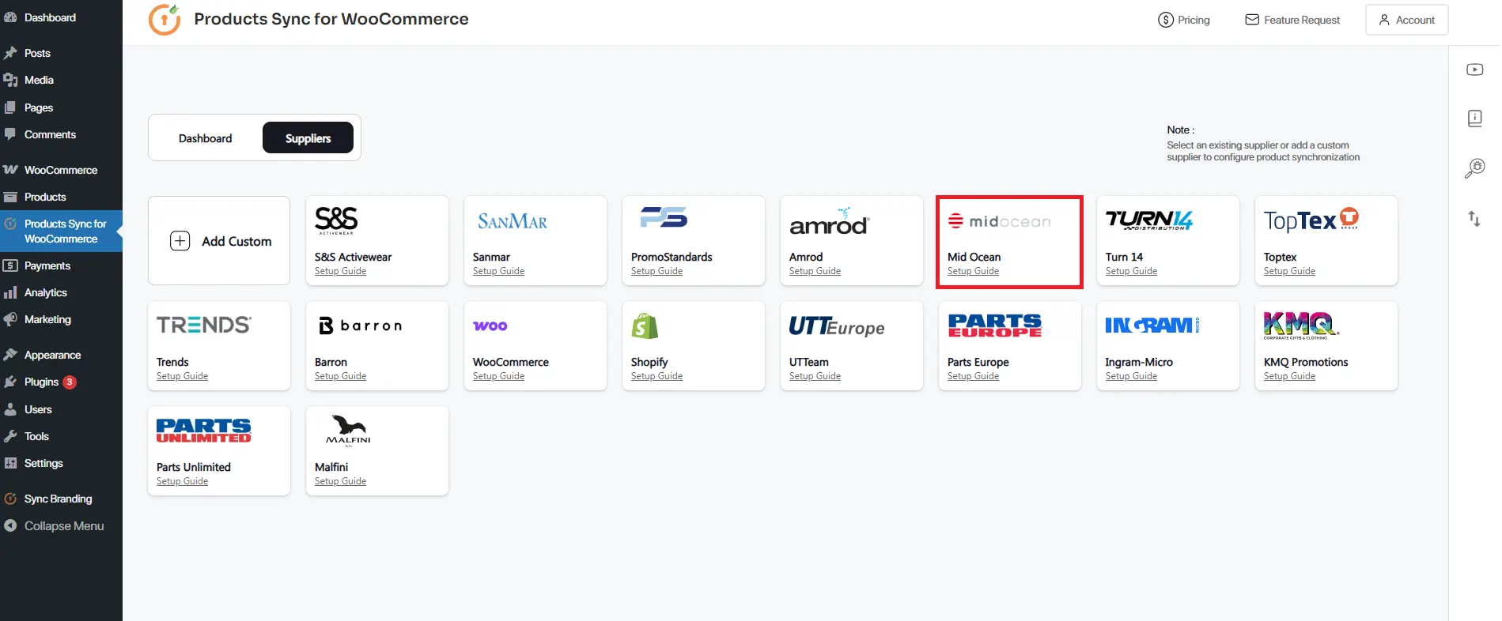Open Analytics in sidebar
1502x621 pixels.
click(x=61, y=292)
